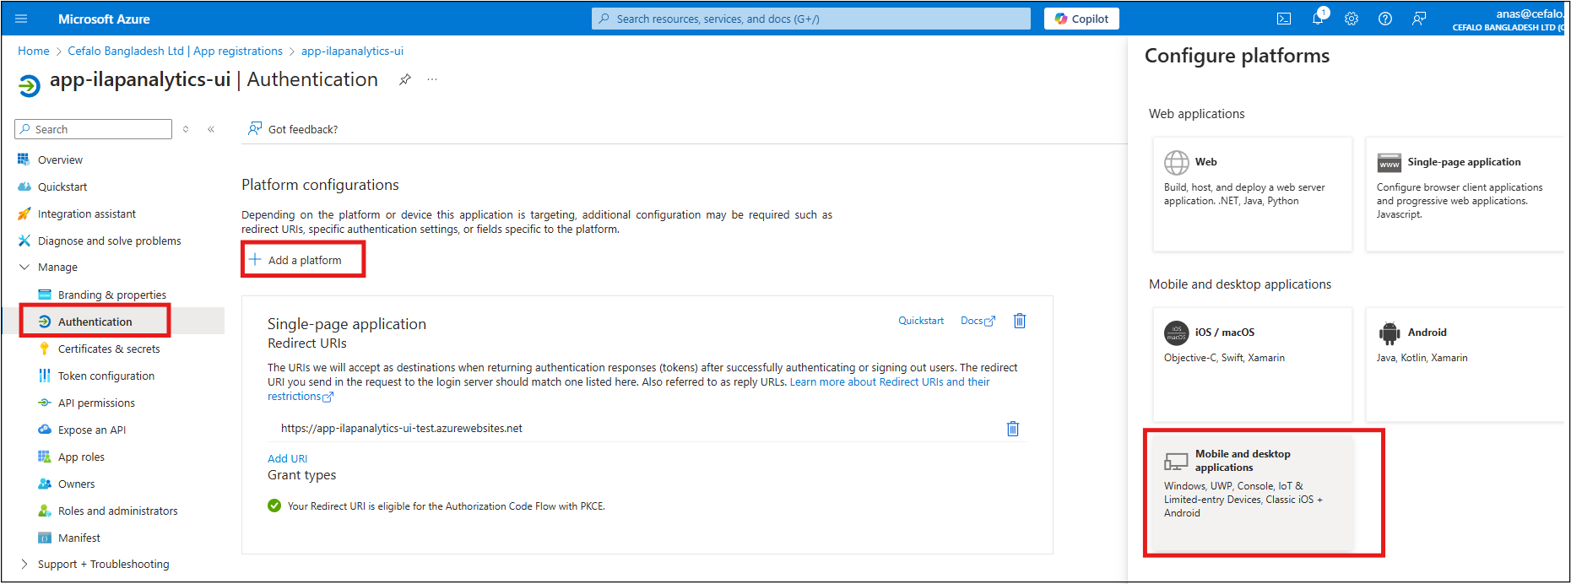
Task: Open the Docs external link
Action: pos(978,321)
